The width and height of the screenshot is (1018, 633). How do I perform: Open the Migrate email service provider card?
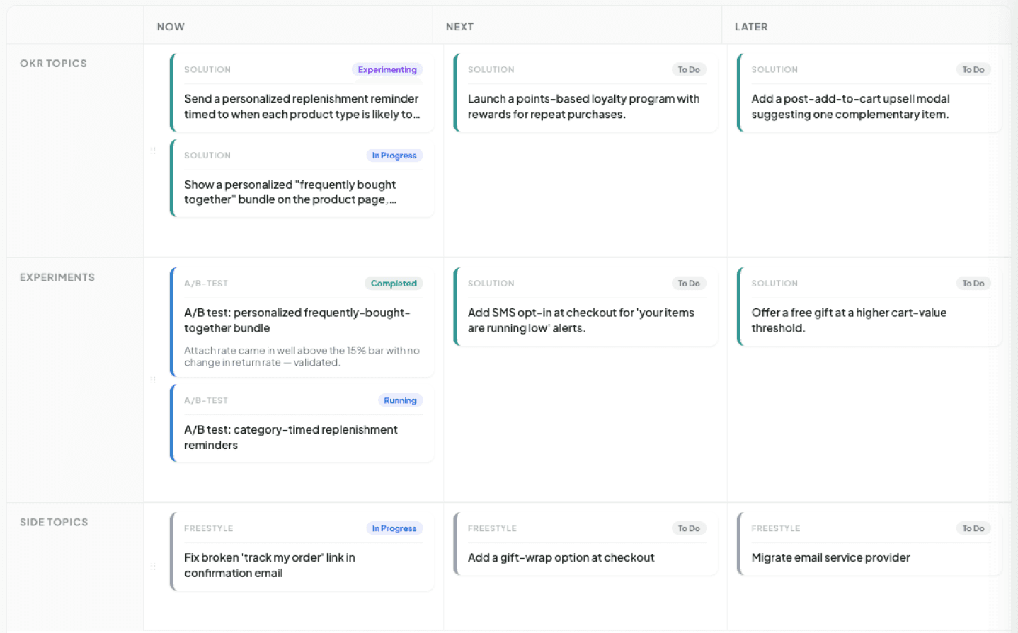[869, 544]
